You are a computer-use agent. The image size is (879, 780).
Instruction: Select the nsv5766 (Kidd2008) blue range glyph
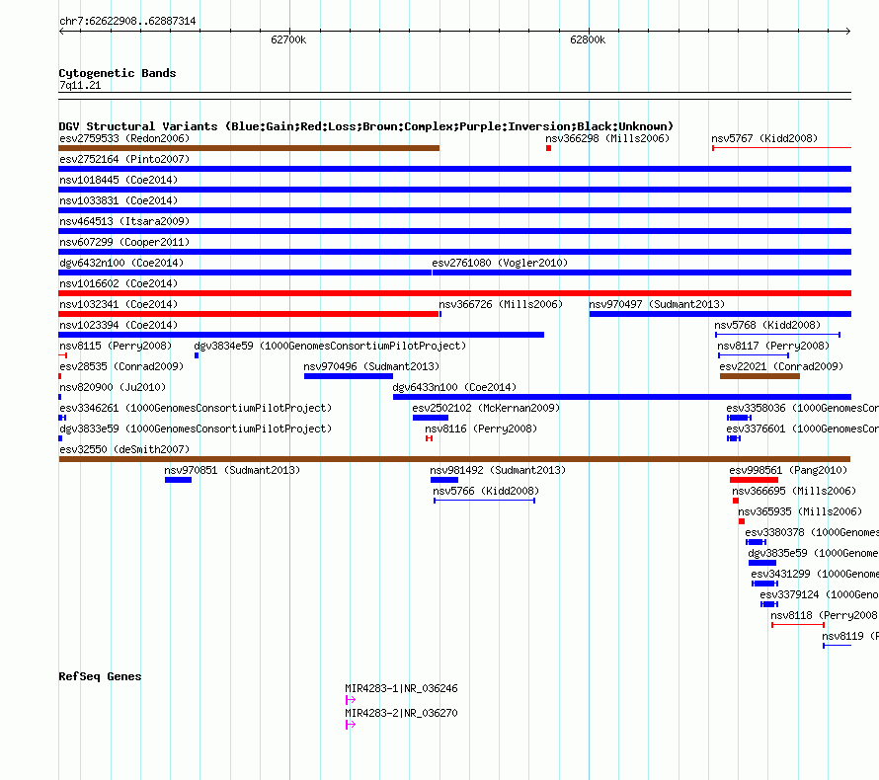(484, 501)
